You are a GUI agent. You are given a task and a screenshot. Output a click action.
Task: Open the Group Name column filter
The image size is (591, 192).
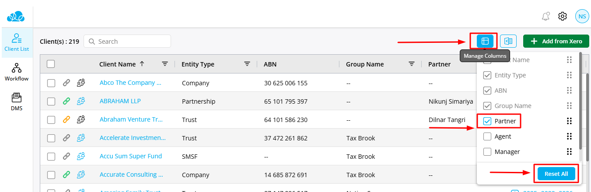point(412,64)
